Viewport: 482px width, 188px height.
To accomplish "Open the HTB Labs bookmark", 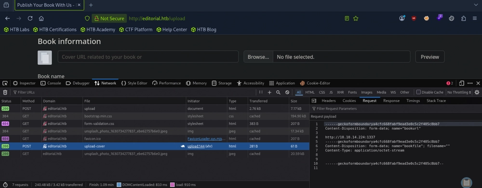I will click(16, 30).
